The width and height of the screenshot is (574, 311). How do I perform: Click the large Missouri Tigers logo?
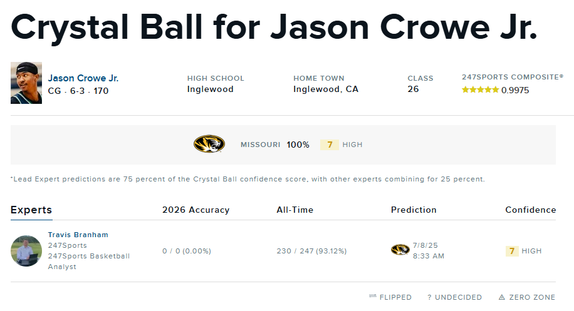click(x=209, y=145)
